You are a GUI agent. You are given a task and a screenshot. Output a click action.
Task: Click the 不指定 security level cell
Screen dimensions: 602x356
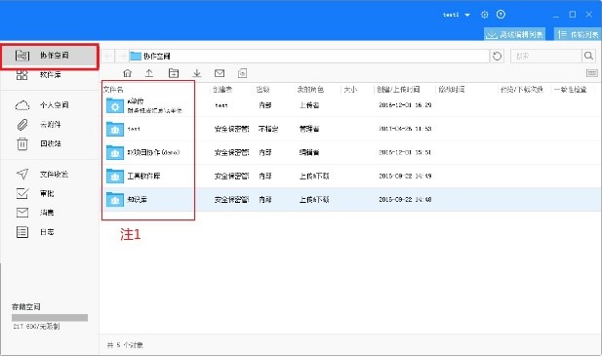pos(268,129)
